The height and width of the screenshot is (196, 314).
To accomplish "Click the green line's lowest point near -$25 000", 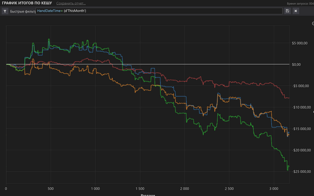I will [x=288, y=170].
